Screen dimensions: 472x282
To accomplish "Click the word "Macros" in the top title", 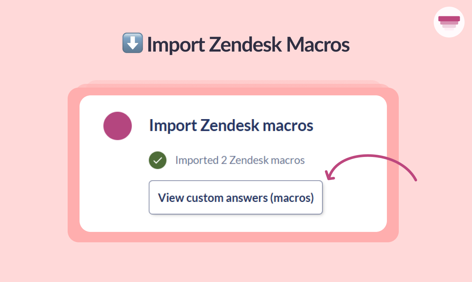I will click(318, 45).
